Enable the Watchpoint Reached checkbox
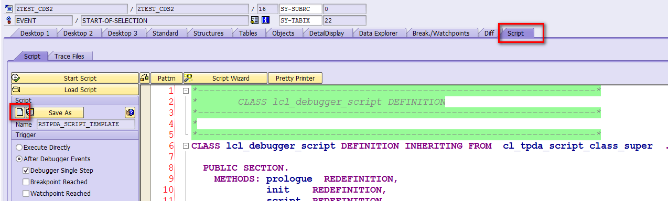This screenshot has width=668, height=201. coord(26,194)
